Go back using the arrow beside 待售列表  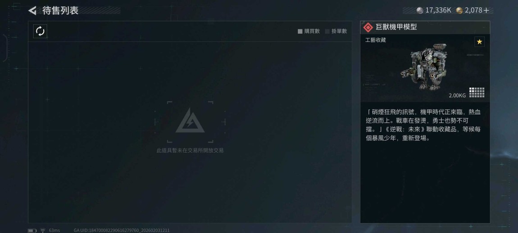[32, 10]
